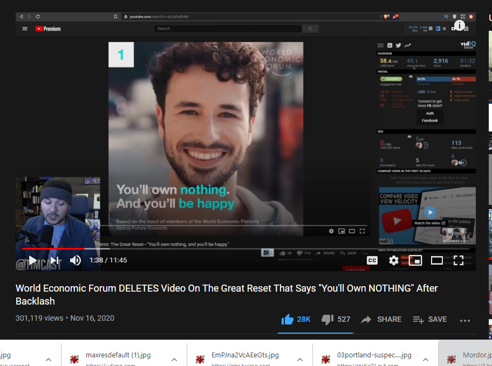
Task: Skip to the next video
Action: pyautogui.click(x=54, y=260)
